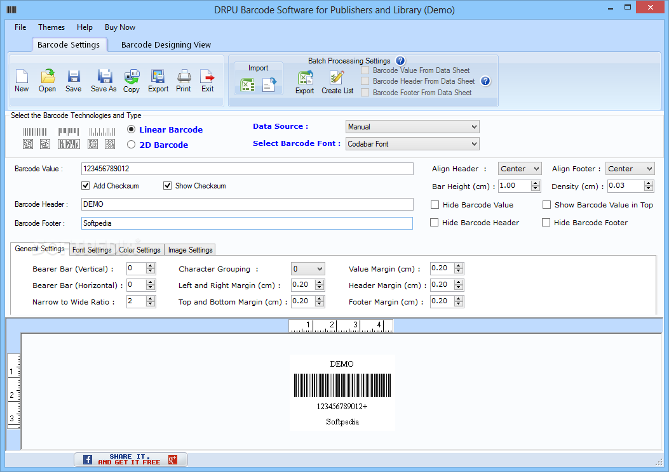Click the Exit toolbar icon
Viewport: 669px width, 472px height.
207,77
